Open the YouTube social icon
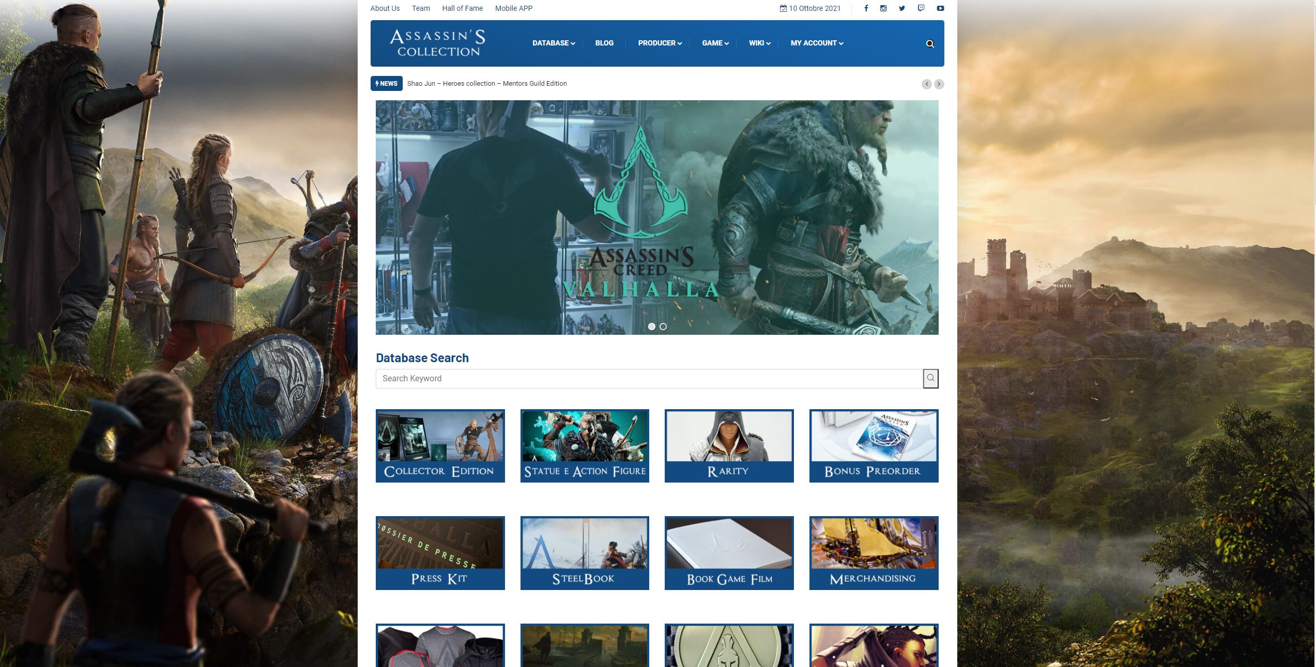This screenshot has width=1316, height=667. [x=940, y=8]
